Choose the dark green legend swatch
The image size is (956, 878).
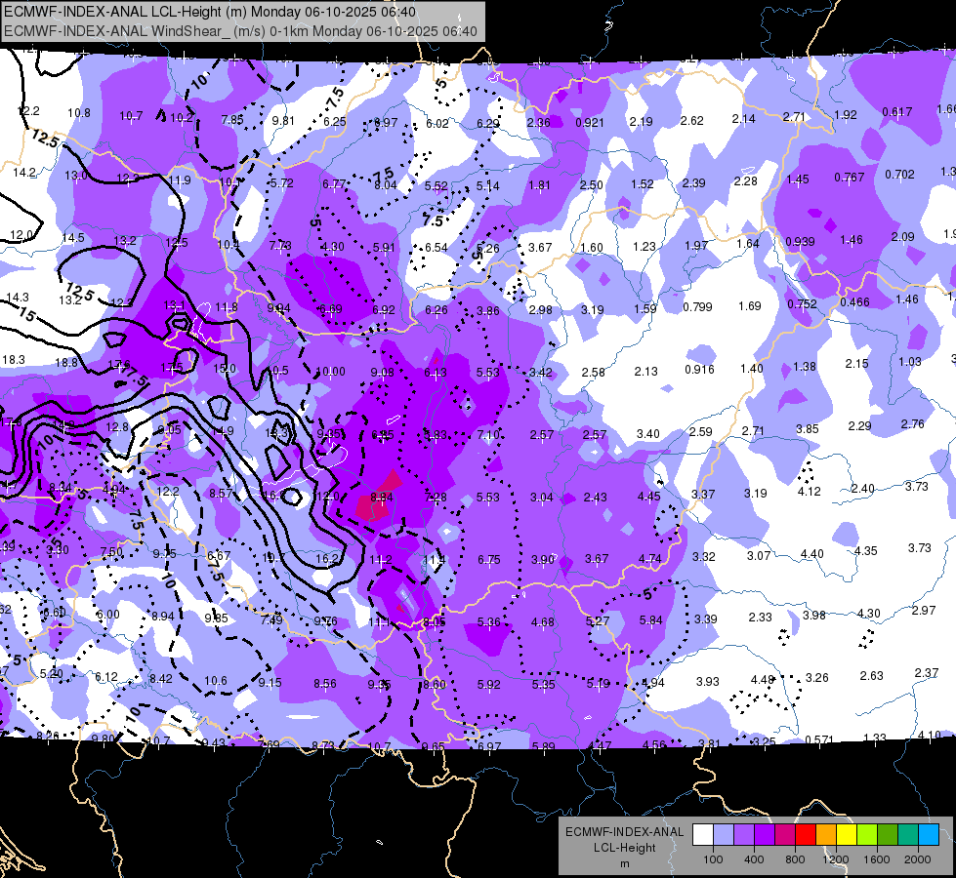887,835
